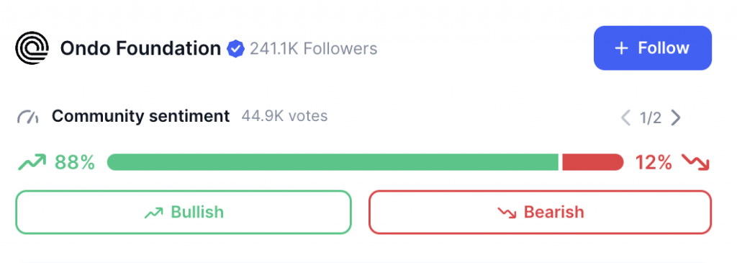737x263 pixels.
Task: Click the arrow icon inside Bearish button
Action: pos(507,213)
